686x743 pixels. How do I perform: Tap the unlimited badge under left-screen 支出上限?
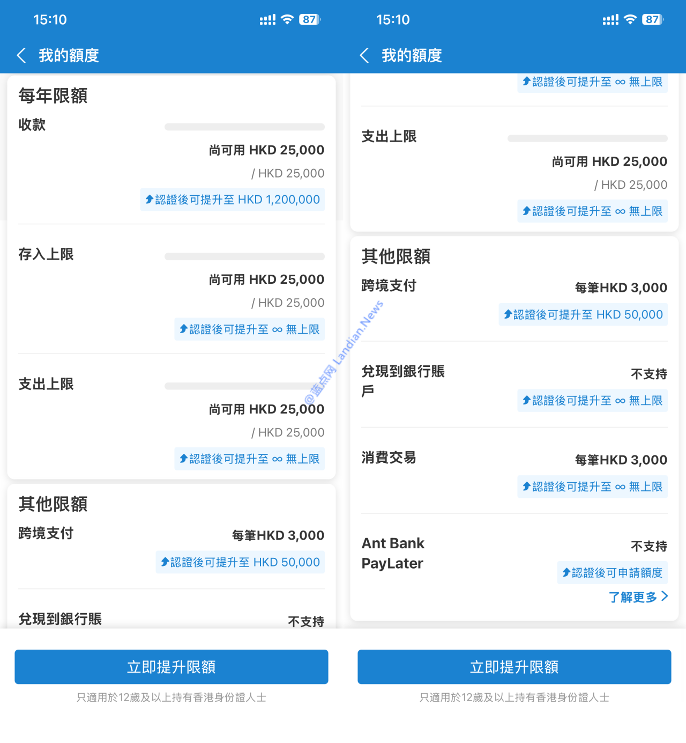[249, 459]
